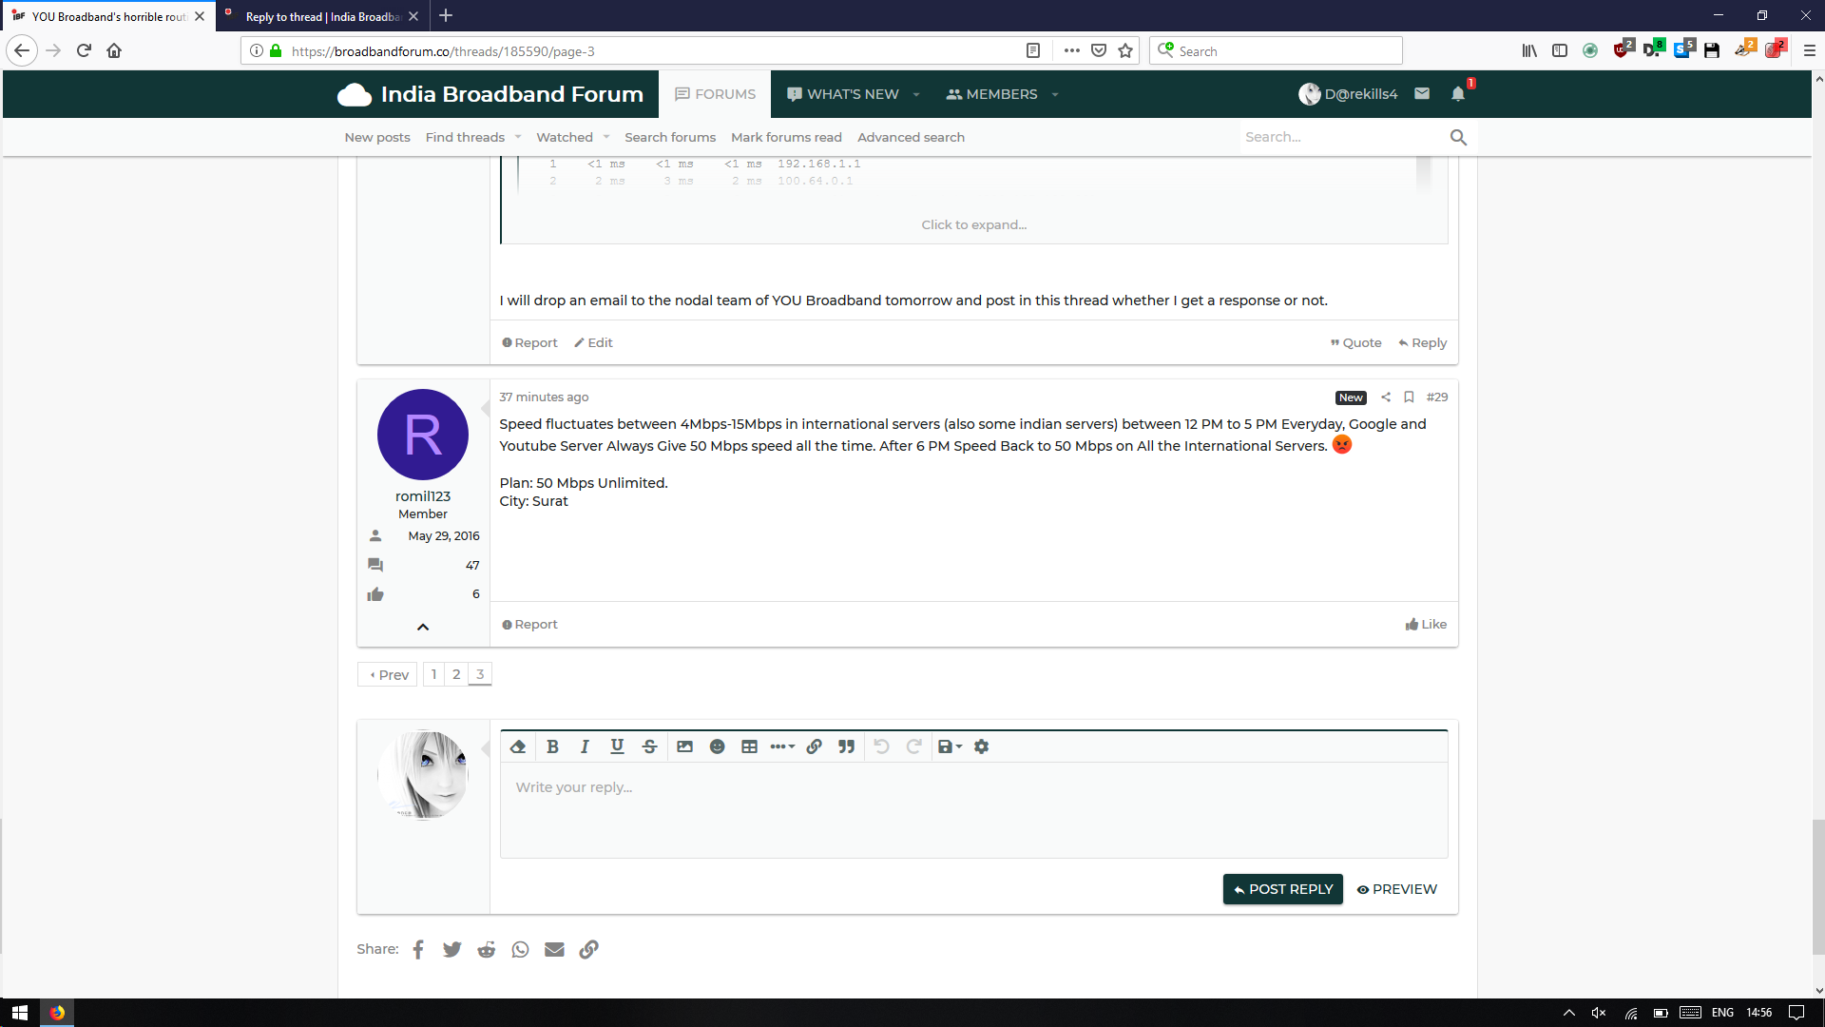
Task: Expand quoted traceroute with Click to expand
Action: tap(974, 225)
